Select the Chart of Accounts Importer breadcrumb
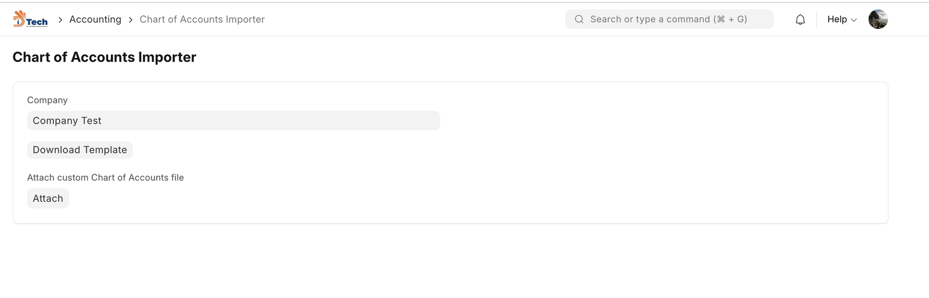Image resolution: width=929 pixels, height=298 pixels. click(x=202, y=19)
